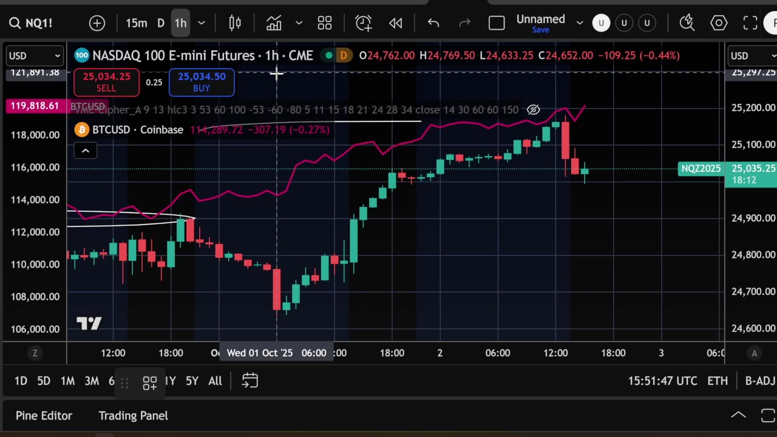Screen dimensions: 777x437
Task: Select the 5D date range
Action: pos(44,381)
